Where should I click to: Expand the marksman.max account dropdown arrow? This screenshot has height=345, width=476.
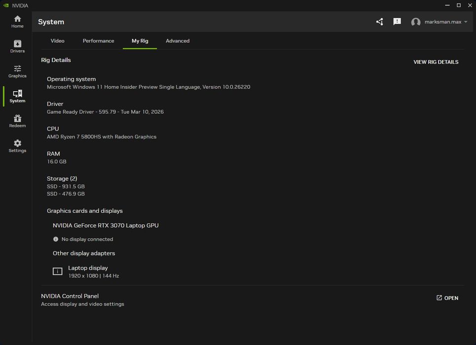[466, 22]
